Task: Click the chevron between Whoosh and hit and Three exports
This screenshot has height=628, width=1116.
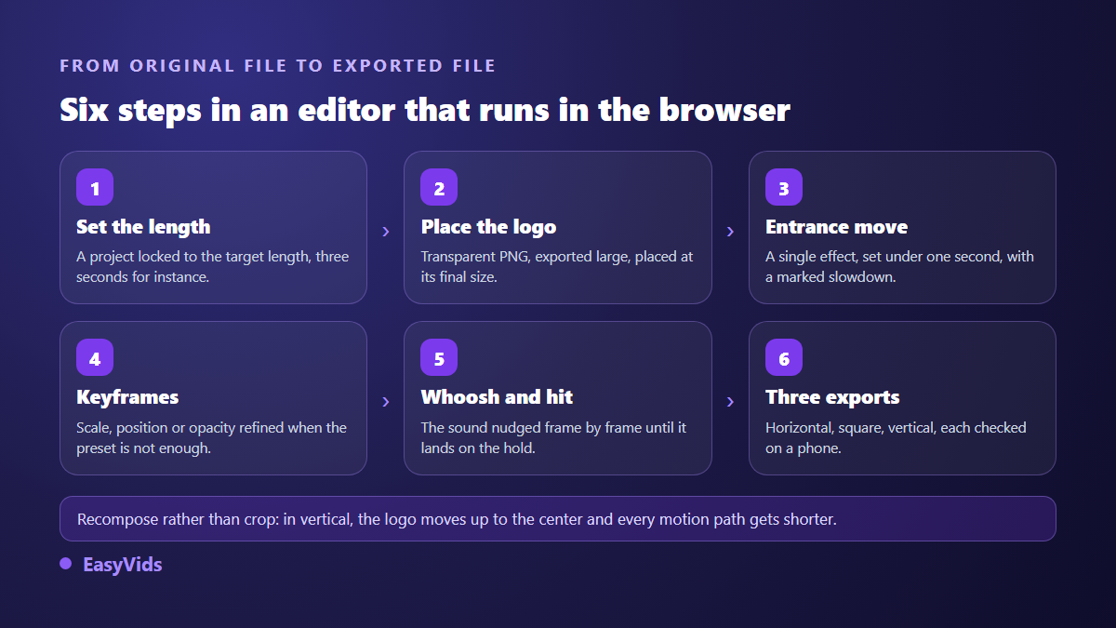Action: click(730, 402)
